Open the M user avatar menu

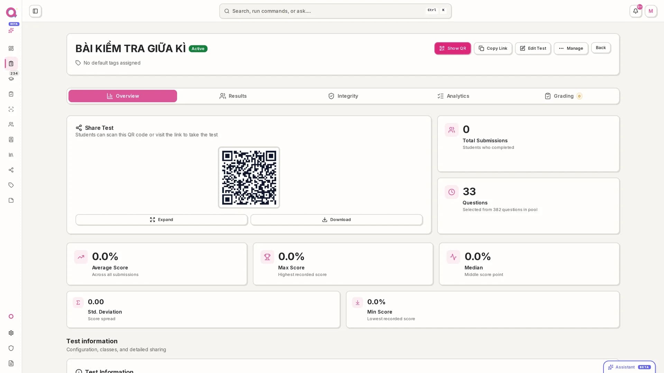pyautogui.click(x=651, y=11)
